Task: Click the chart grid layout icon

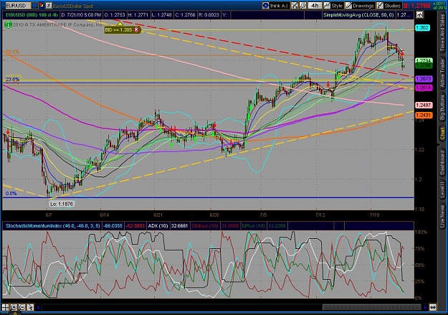Action: point(6,308)
